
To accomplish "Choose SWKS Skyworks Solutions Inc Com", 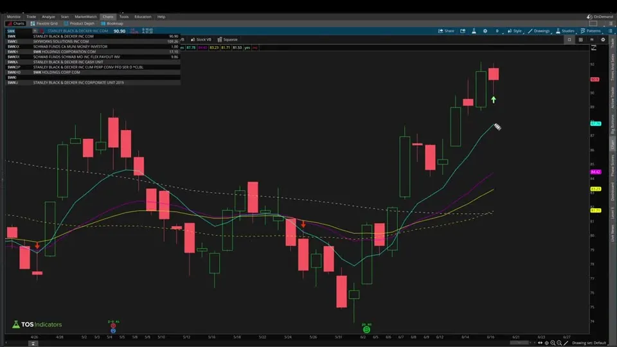I will [x=93, y=41].
